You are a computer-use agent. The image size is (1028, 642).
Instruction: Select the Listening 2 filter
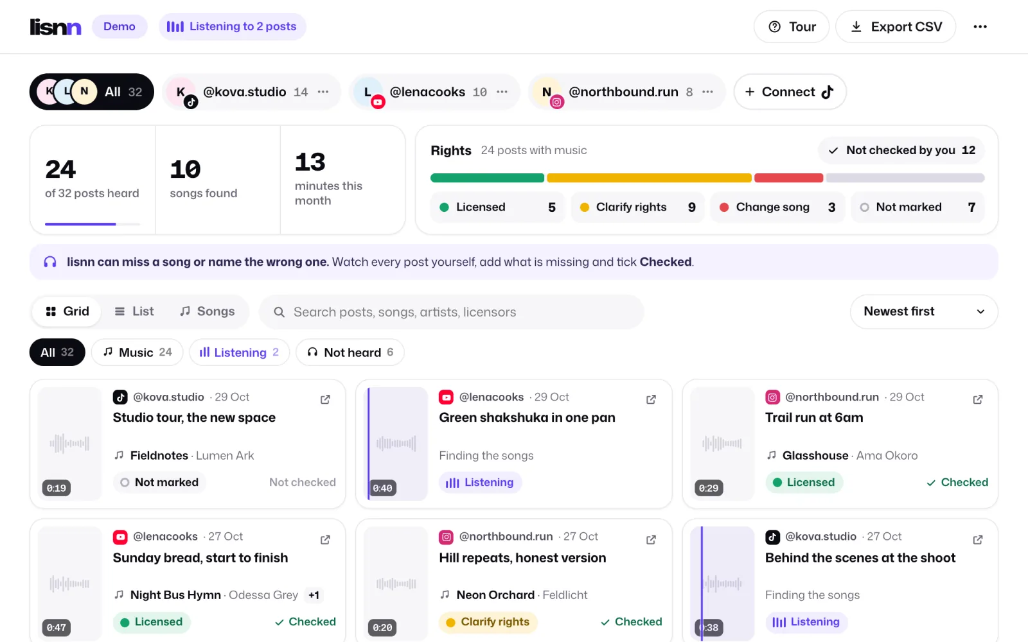point(239,352)
